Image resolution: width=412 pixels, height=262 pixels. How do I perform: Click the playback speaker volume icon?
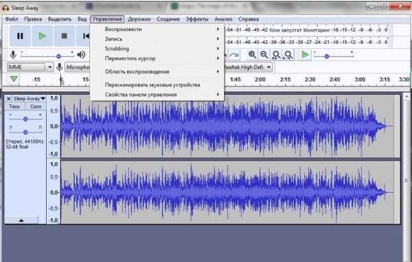[x=81, y=55]
